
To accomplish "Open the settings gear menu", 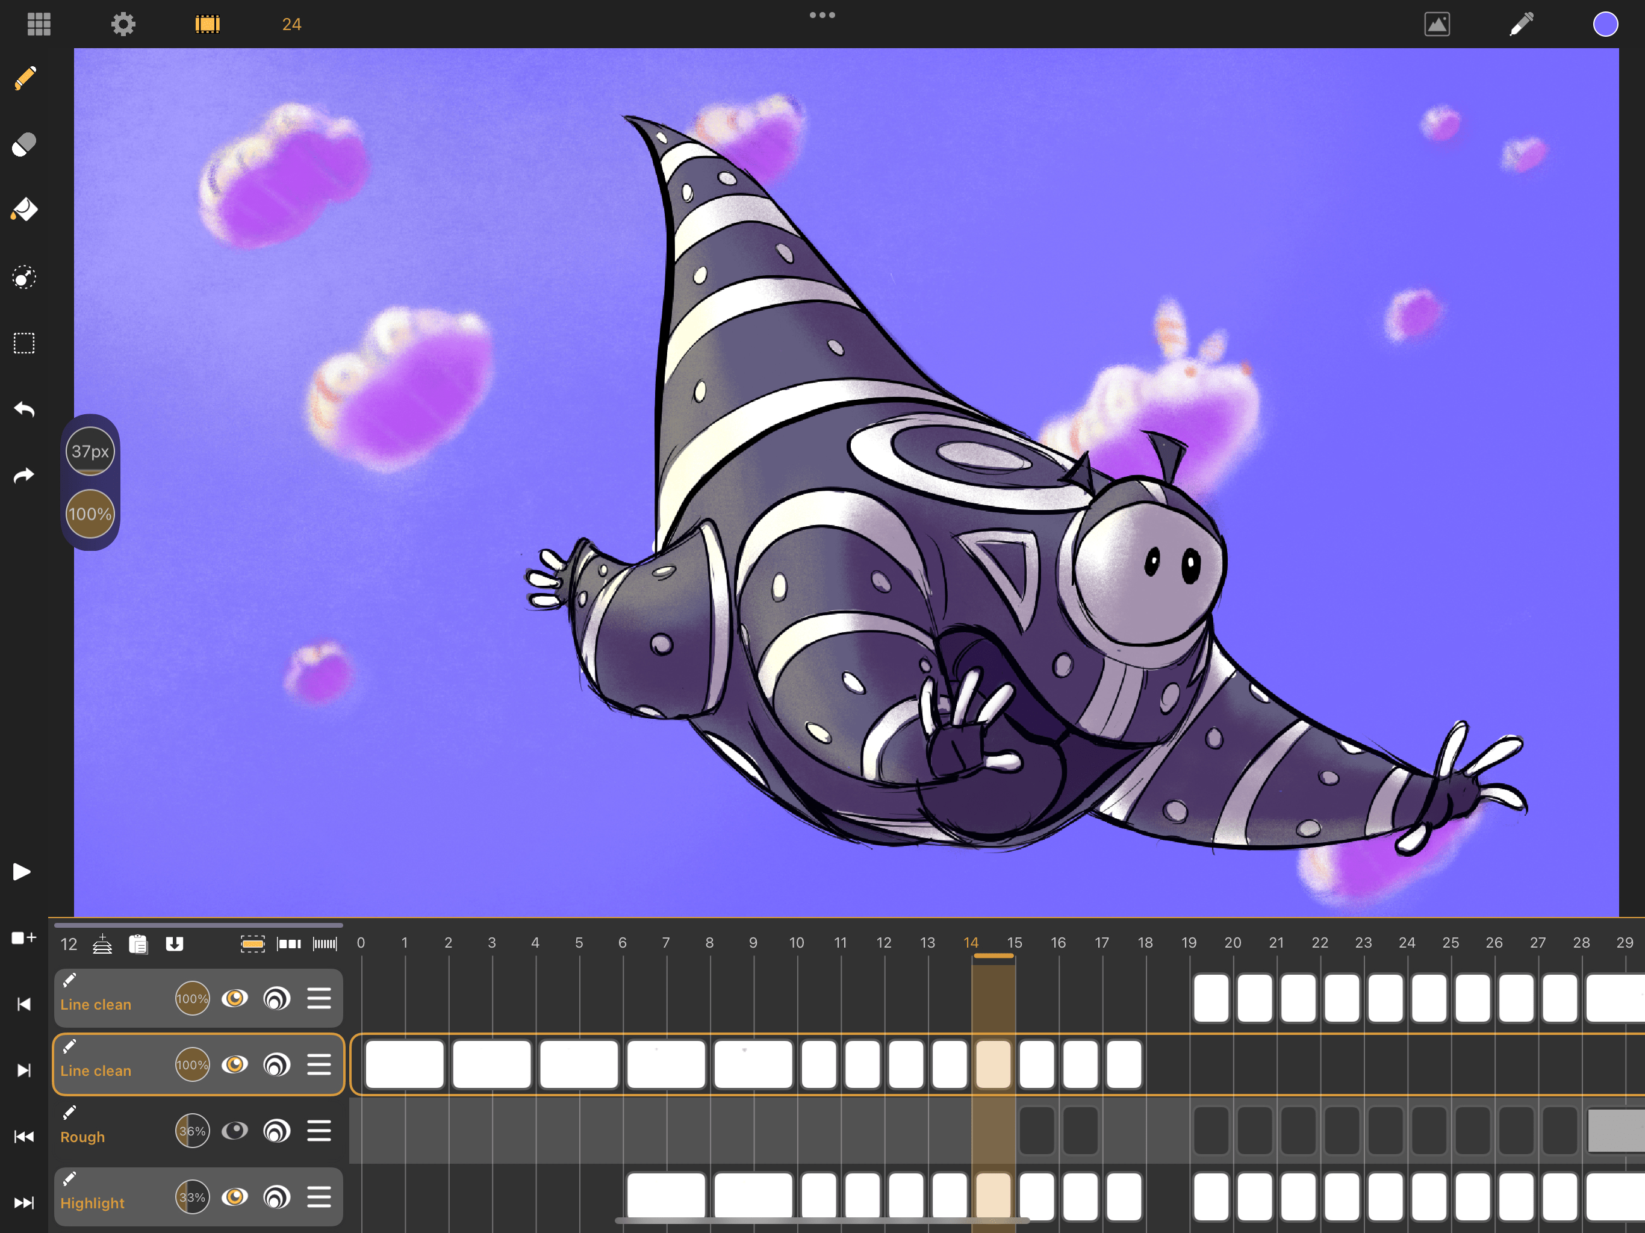I will [123, 25].
